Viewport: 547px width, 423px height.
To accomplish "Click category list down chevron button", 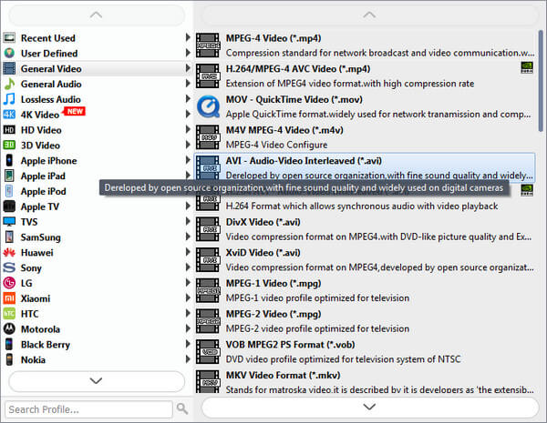I will coord(97,380).
